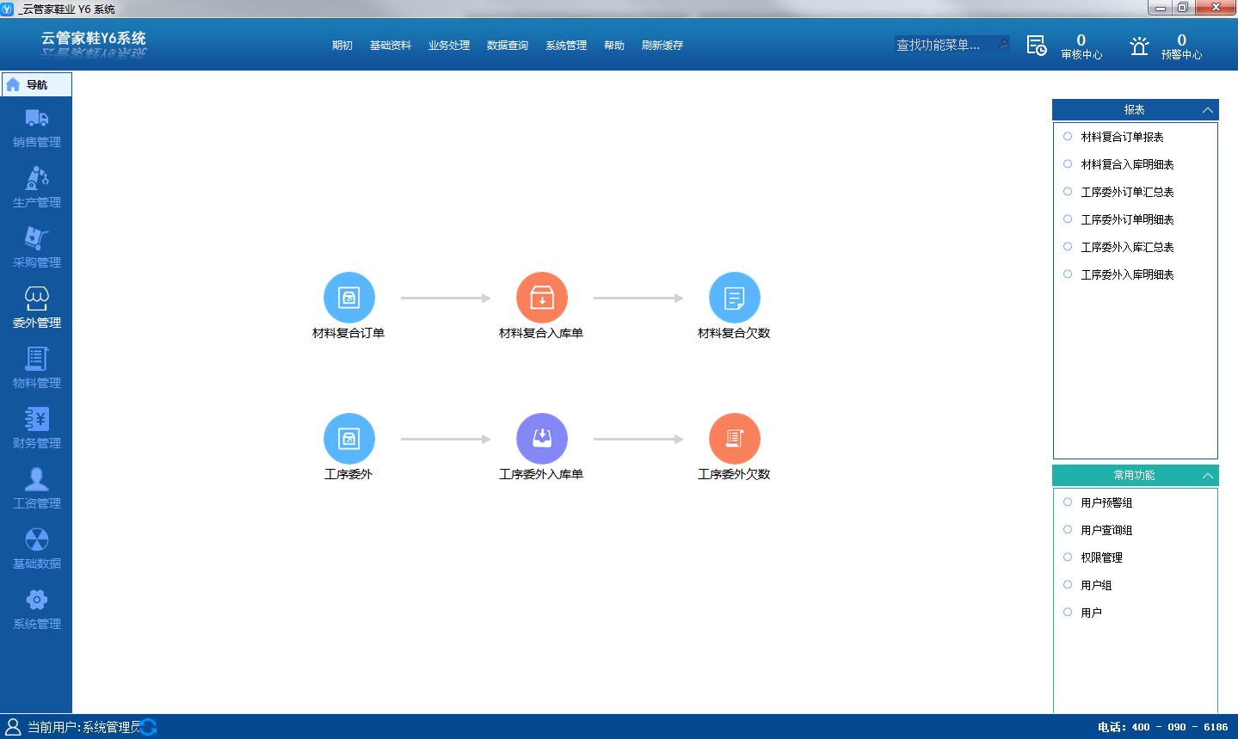Open 审核中心 audit center icon

tap(1037, 46)
